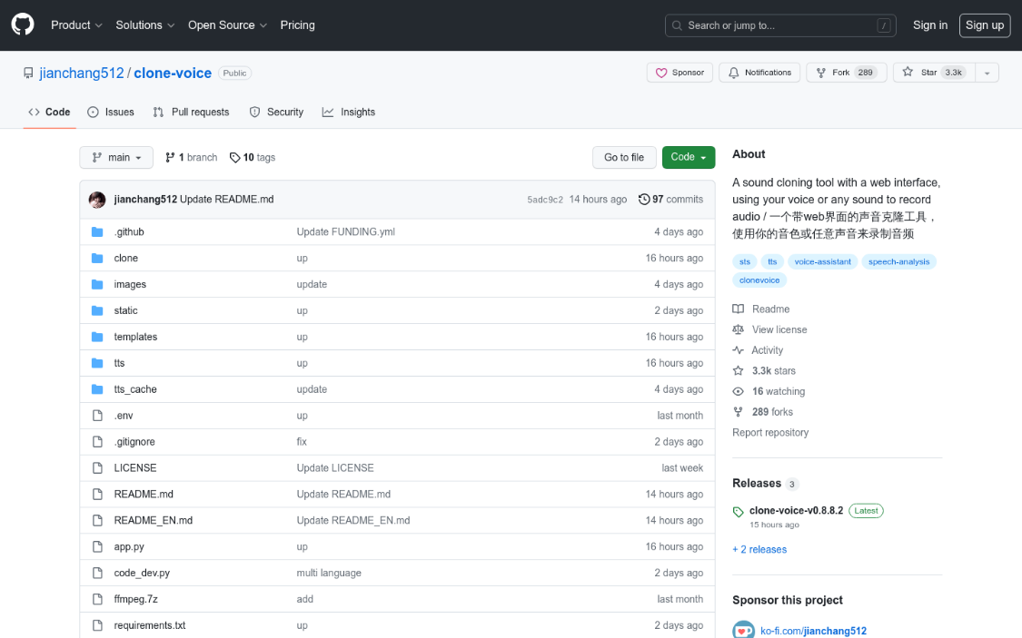
Task: Click the GitHub logo in the top-left
Action: click(22, 25)
